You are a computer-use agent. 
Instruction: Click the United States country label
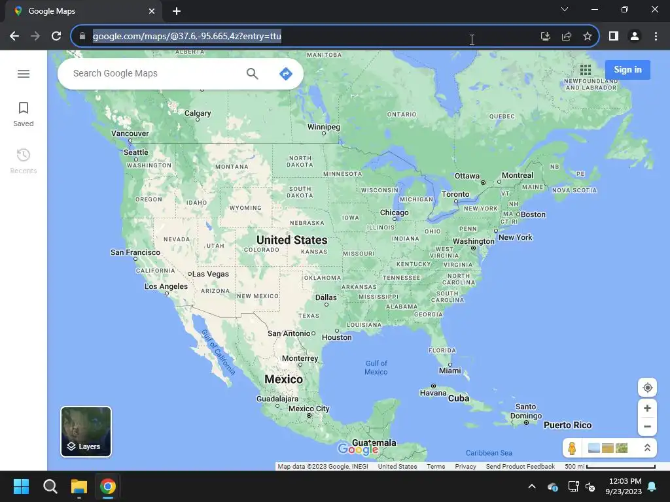(292, 240)
